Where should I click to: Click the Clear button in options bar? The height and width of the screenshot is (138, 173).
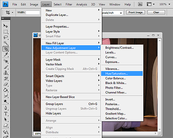pos(156,12)
